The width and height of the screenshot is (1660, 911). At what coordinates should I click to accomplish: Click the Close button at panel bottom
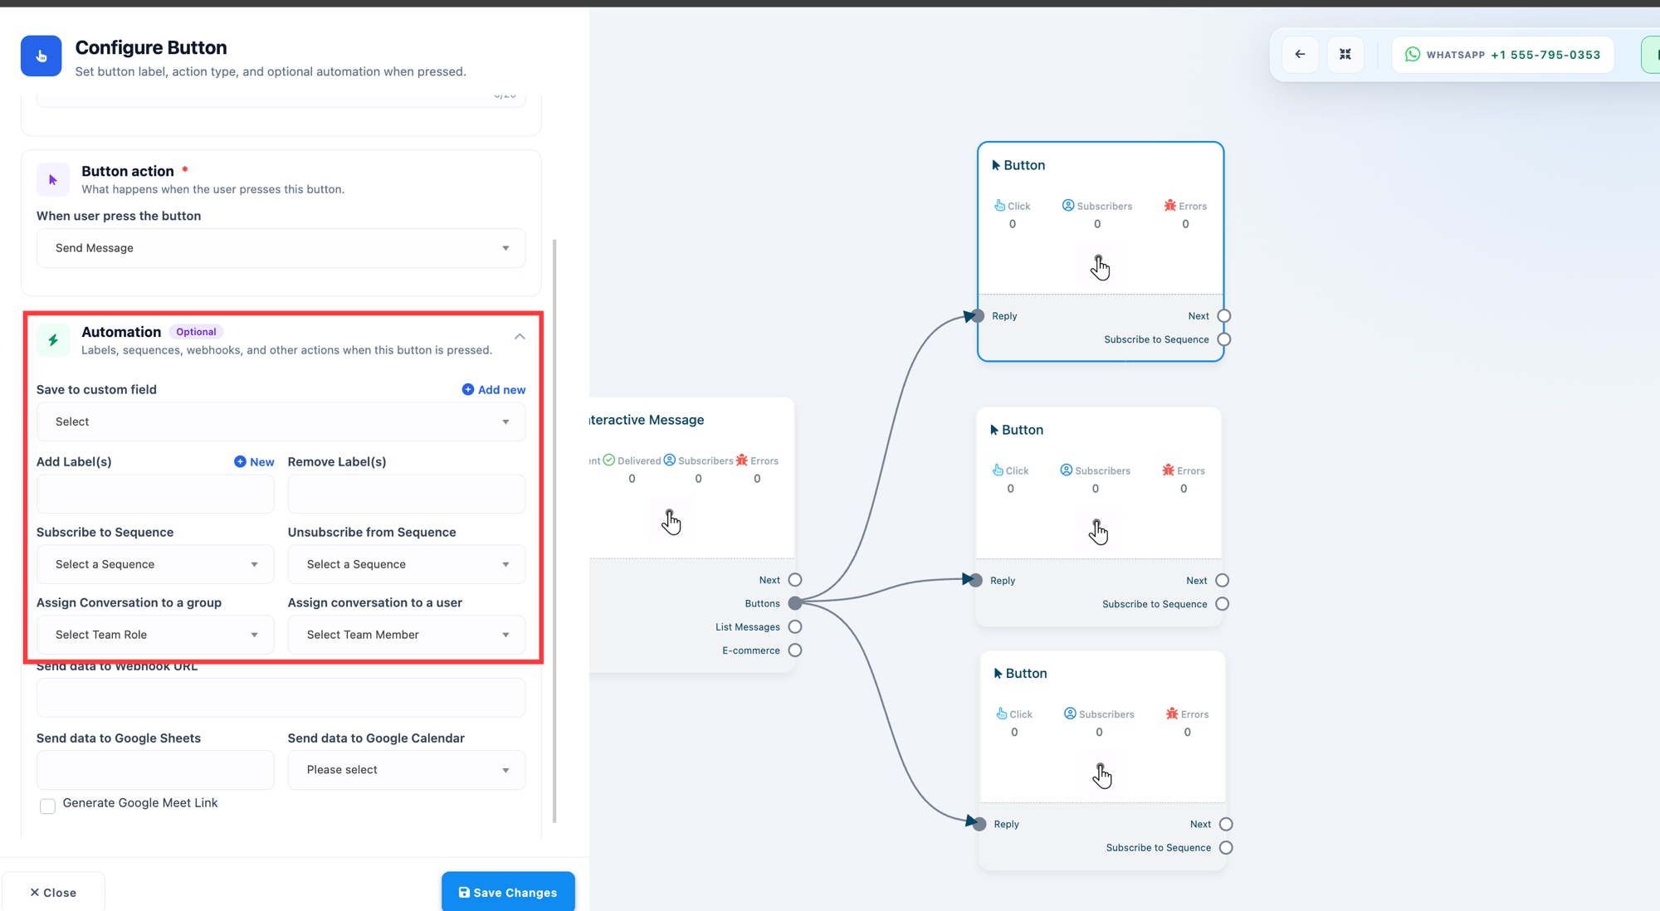53,893
